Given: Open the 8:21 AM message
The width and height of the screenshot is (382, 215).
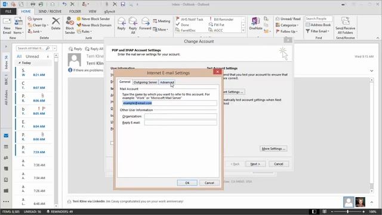Looking at the screenshot, I should 34,73.
